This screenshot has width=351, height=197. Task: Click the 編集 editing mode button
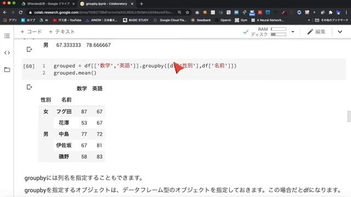pos(316,32)
